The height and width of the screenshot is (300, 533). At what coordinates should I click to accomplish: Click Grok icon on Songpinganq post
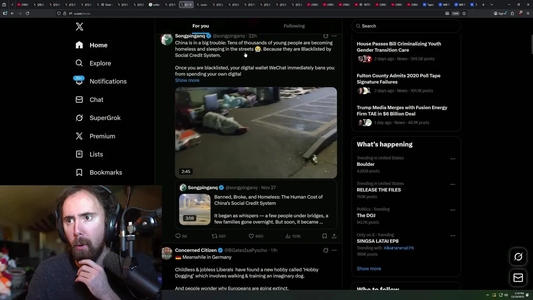326,36
